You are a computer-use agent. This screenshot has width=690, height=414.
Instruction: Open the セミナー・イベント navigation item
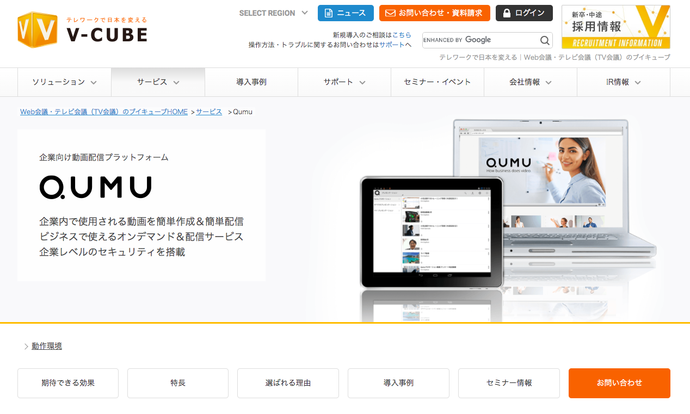(437, 82)
